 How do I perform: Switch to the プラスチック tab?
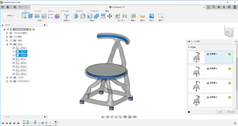79,11
